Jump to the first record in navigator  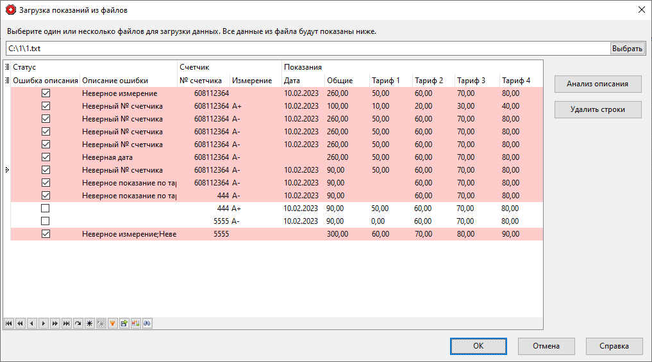coord(8,324)
